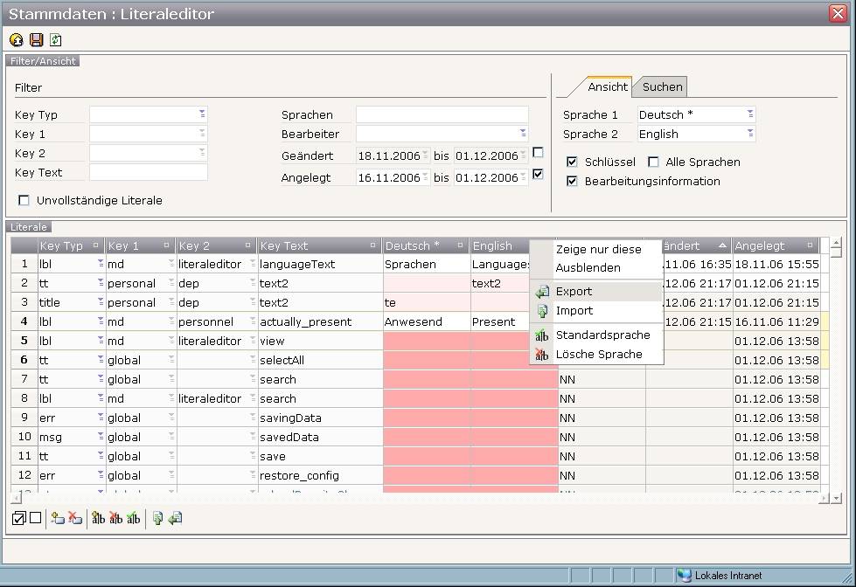Click the add language icon with yellow plus

(99, 518)
